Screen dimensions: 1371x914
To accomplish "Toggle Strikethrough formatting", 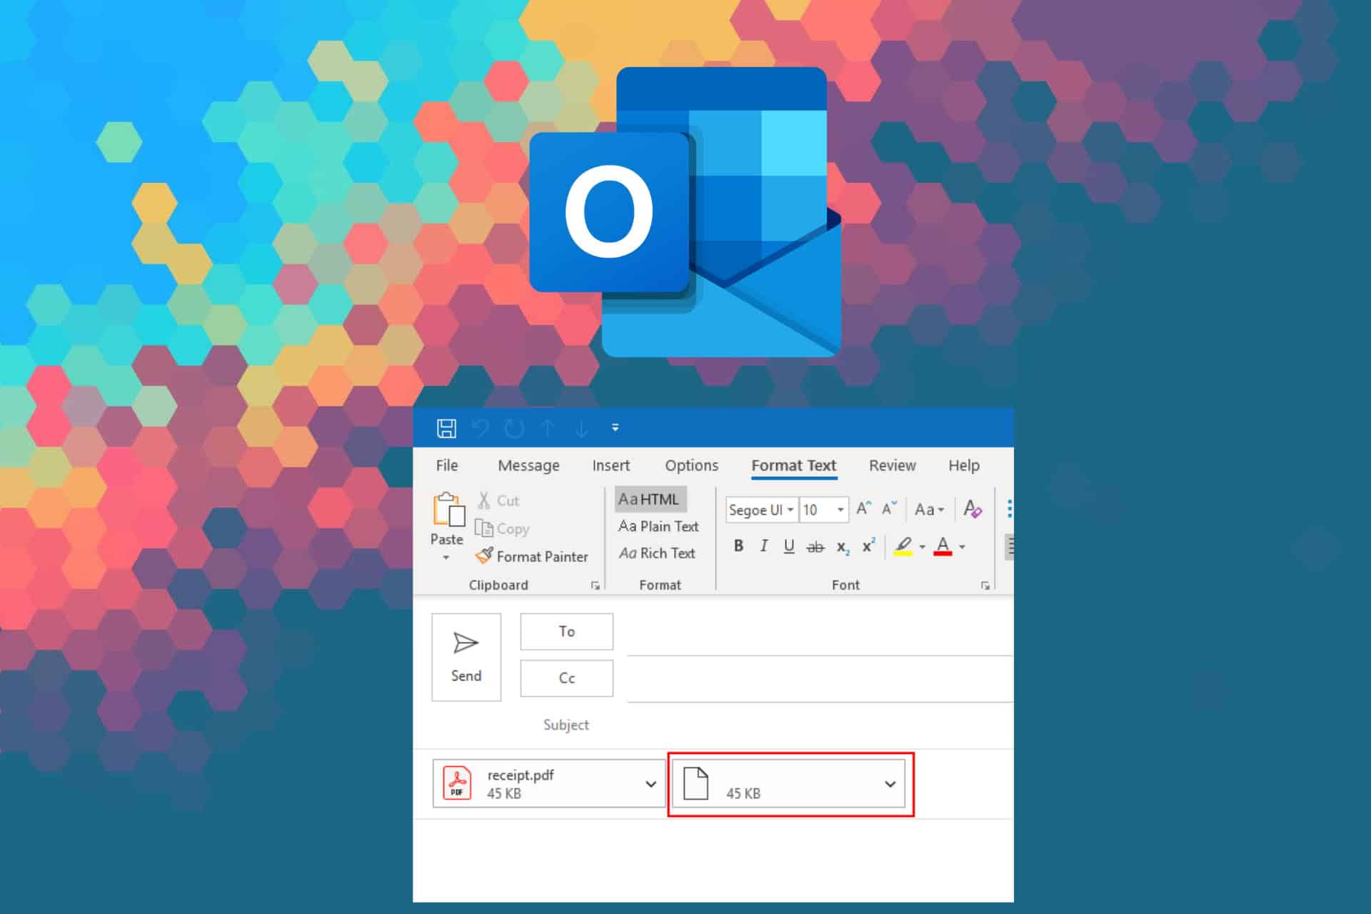I will (815, 547).
